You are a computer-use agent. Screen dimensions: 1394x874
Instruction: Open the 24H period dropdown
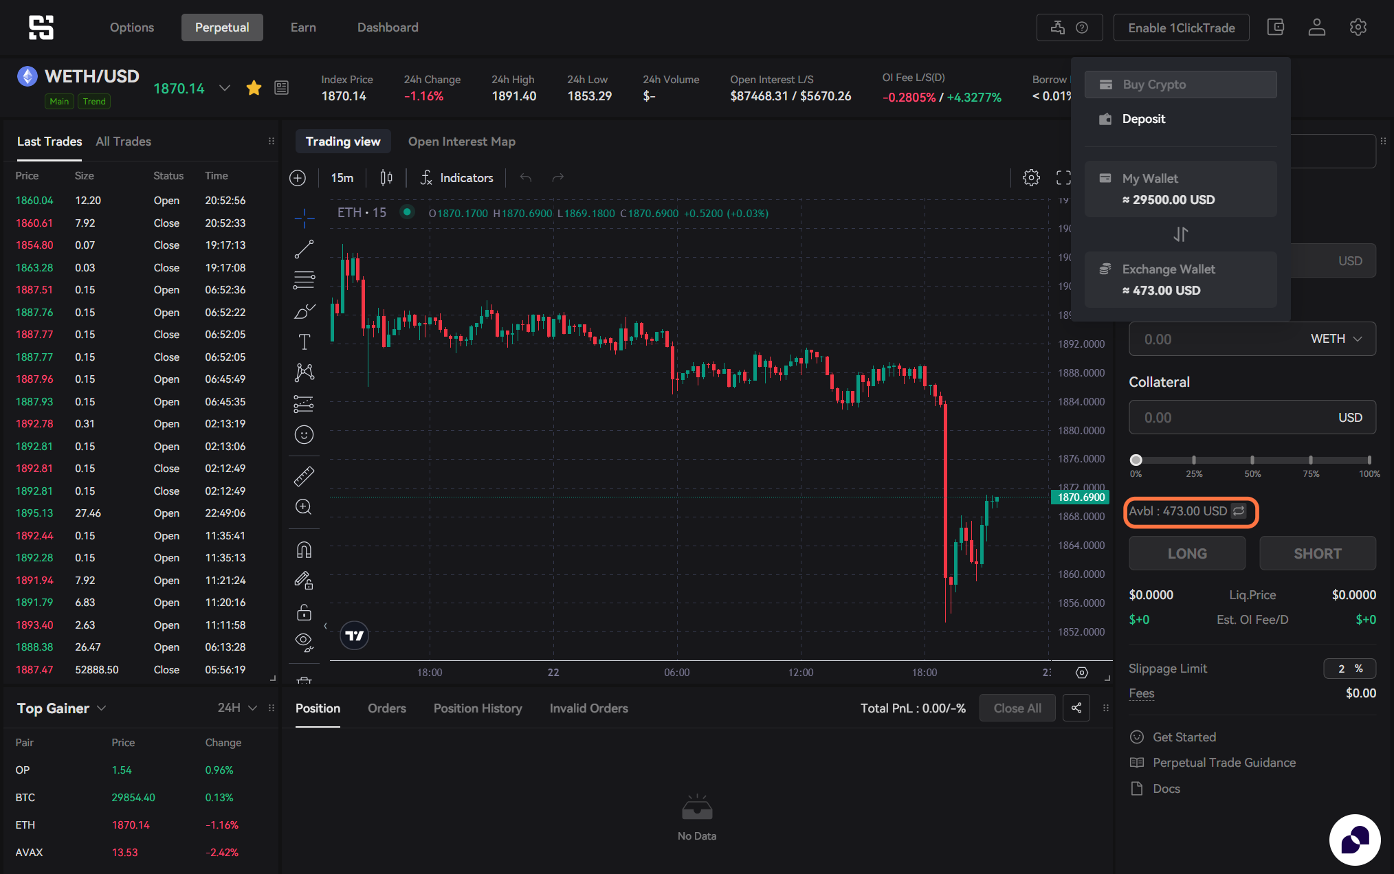(x=237, y=708)
